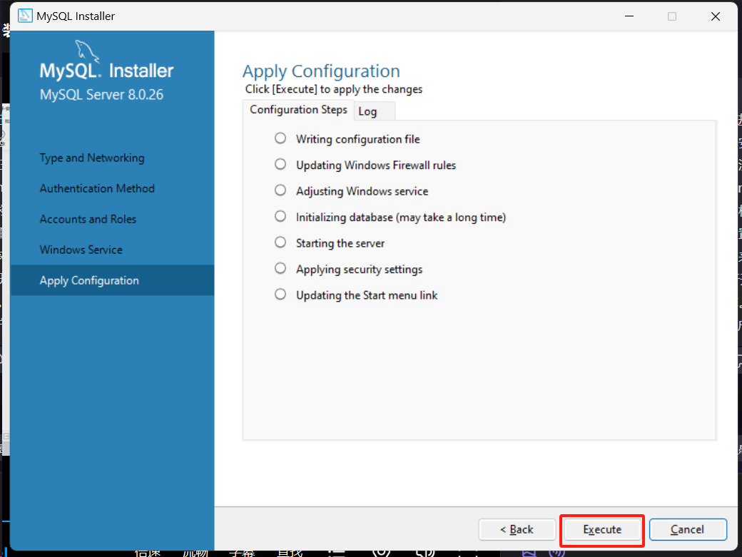Click 'Click [Execute] to apply the changes' text
This screenshot has width=742, height=557.
coord(334,89)
